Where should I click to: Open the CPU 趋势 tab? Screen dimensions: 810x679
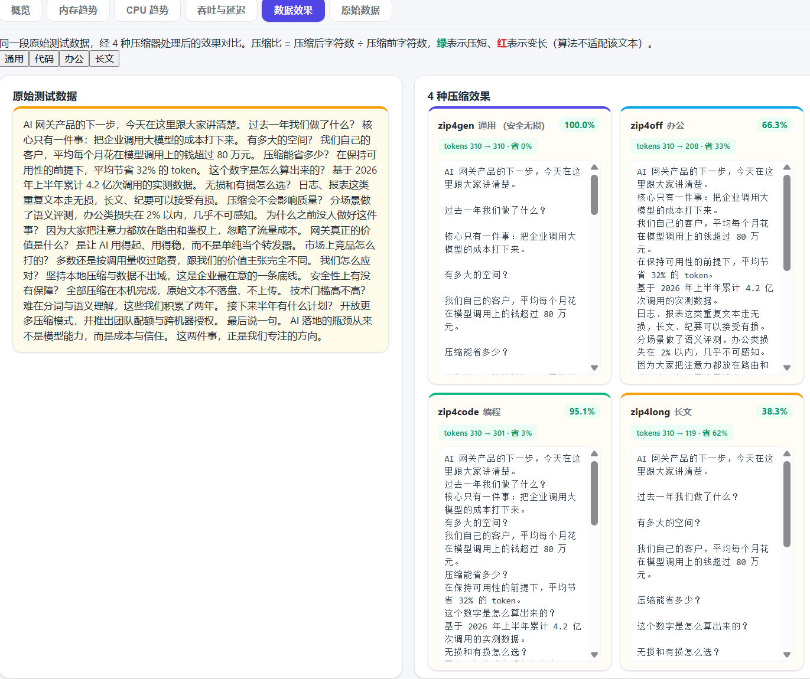click(147, 10)
